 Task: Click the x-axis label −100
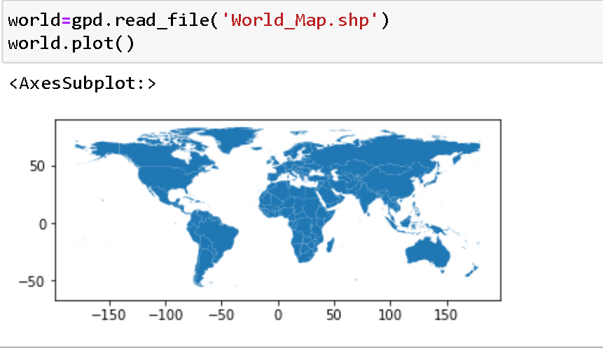(165, 315)
